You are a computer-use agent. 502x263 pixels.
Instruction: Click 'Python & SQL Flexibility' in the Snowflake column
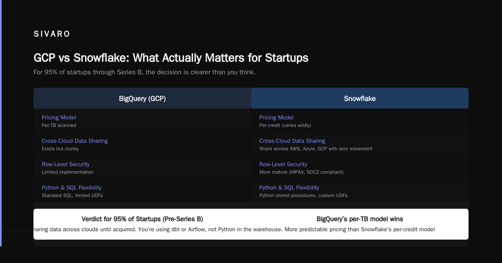[x=289, y=188]
